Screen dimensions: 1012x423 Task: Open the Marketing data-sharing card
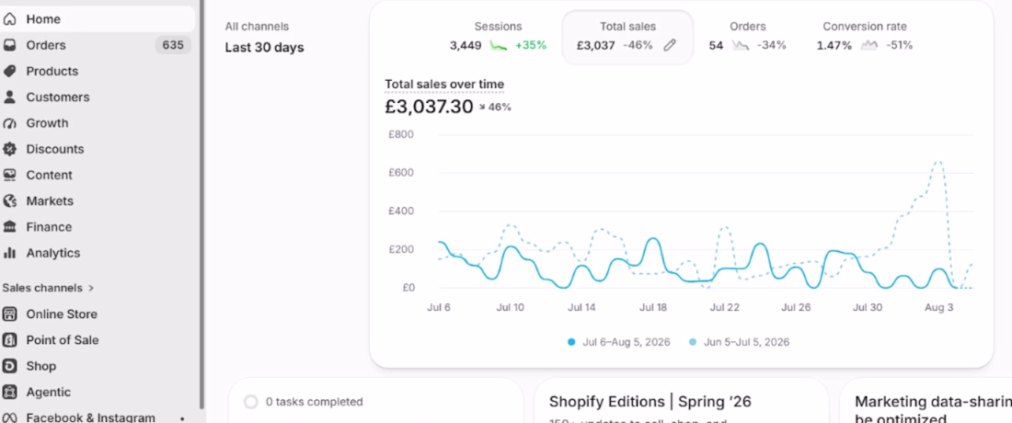926,400
